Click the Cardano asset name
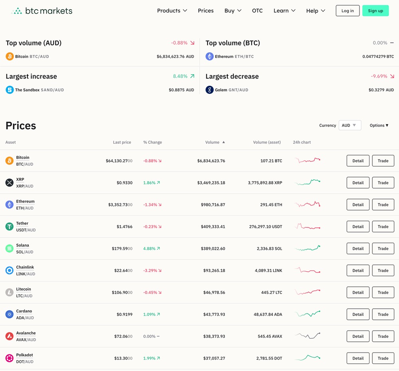399x371 pixels. (x=24, y=311)
